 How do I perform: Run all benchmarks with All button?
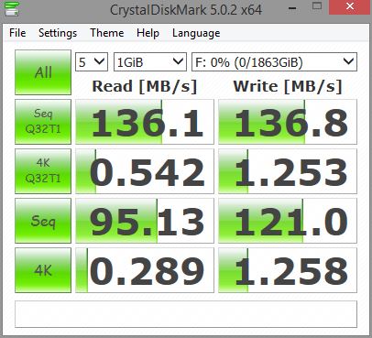(x=43, y=72)
